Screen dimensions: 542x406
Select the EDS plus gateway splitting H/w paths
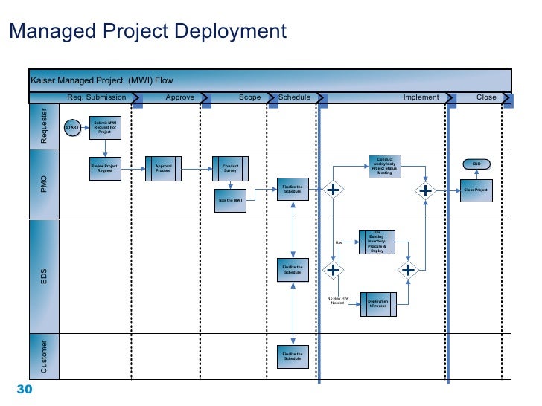pos(333,270)
